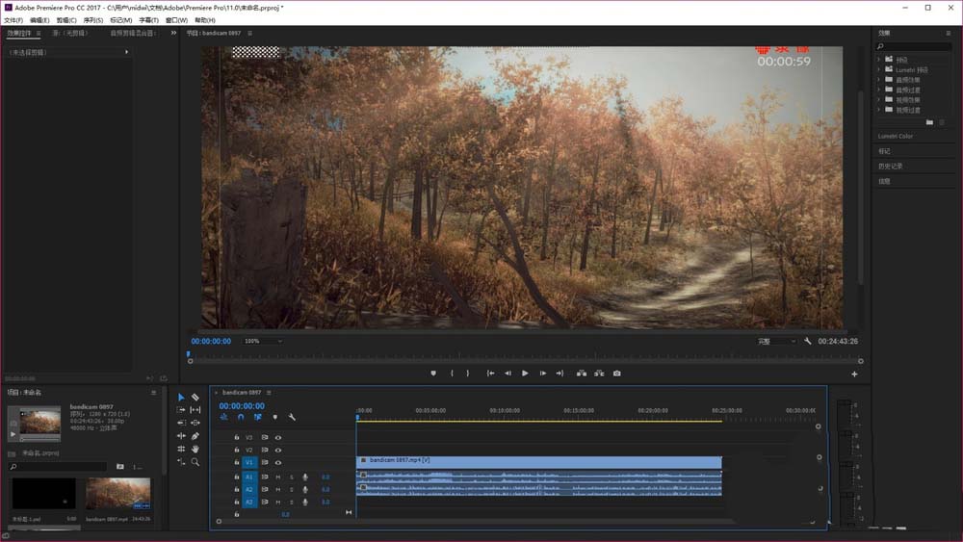The width and height of the screenshot is (963, 542).
Task: Toggle timeline snap magnet icon
Action: pos(241,417)
